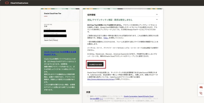Open the phone call icon on right edge

coord(201,93)
